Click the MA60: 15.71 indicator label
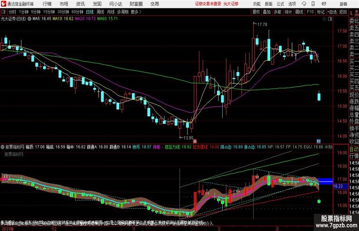 click(x=107, y=19)
